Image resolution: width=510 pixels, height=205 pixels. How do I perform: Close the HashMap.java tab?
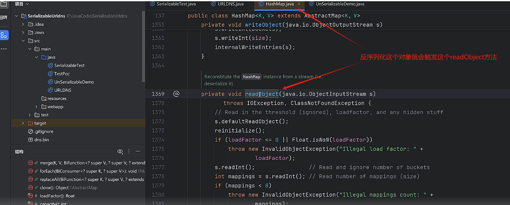299,4
